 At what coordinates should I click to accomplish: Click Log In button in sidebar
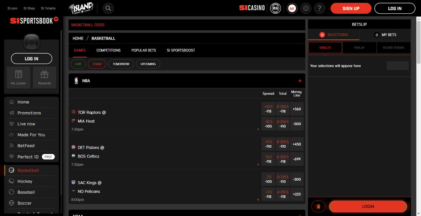pyautogui.click(x=32, y=59)
